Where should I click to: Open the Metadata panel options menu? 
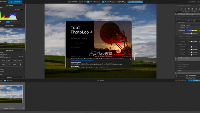23,50
